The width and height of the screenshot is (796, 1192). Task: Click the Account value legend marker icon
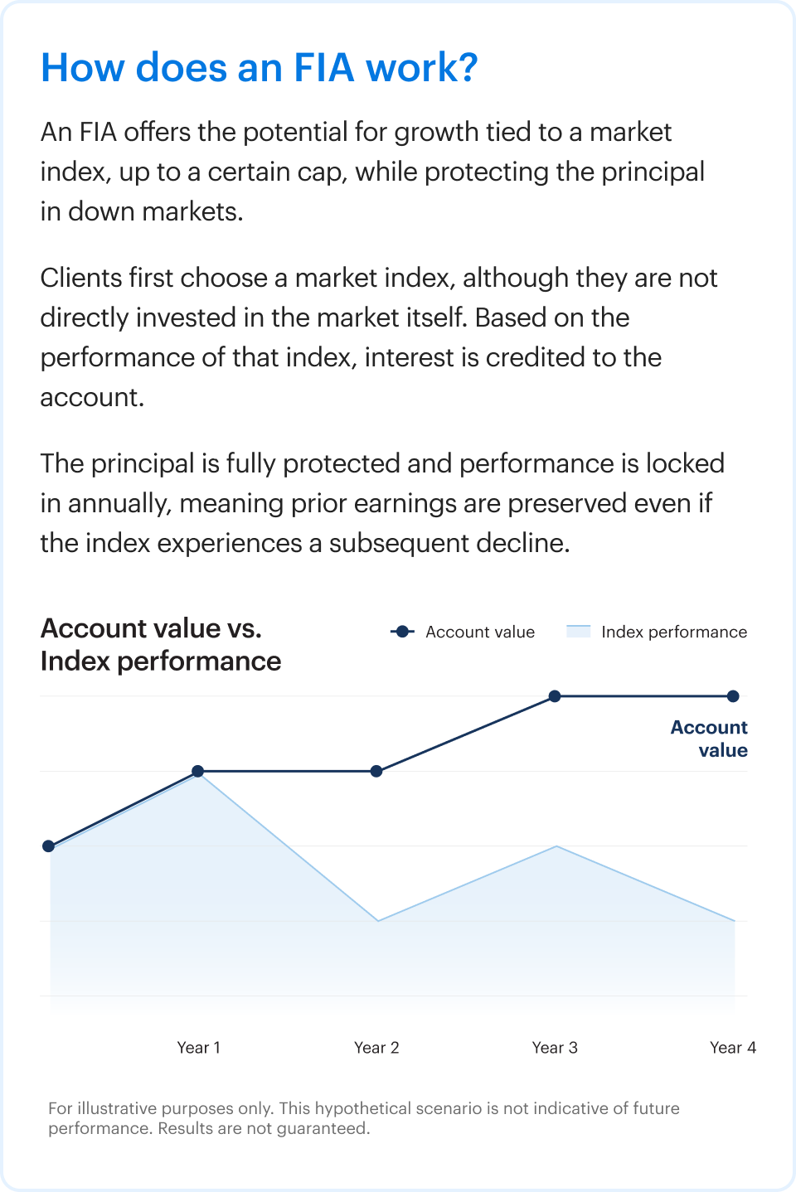pyautogui.click(x=402, y=632)
